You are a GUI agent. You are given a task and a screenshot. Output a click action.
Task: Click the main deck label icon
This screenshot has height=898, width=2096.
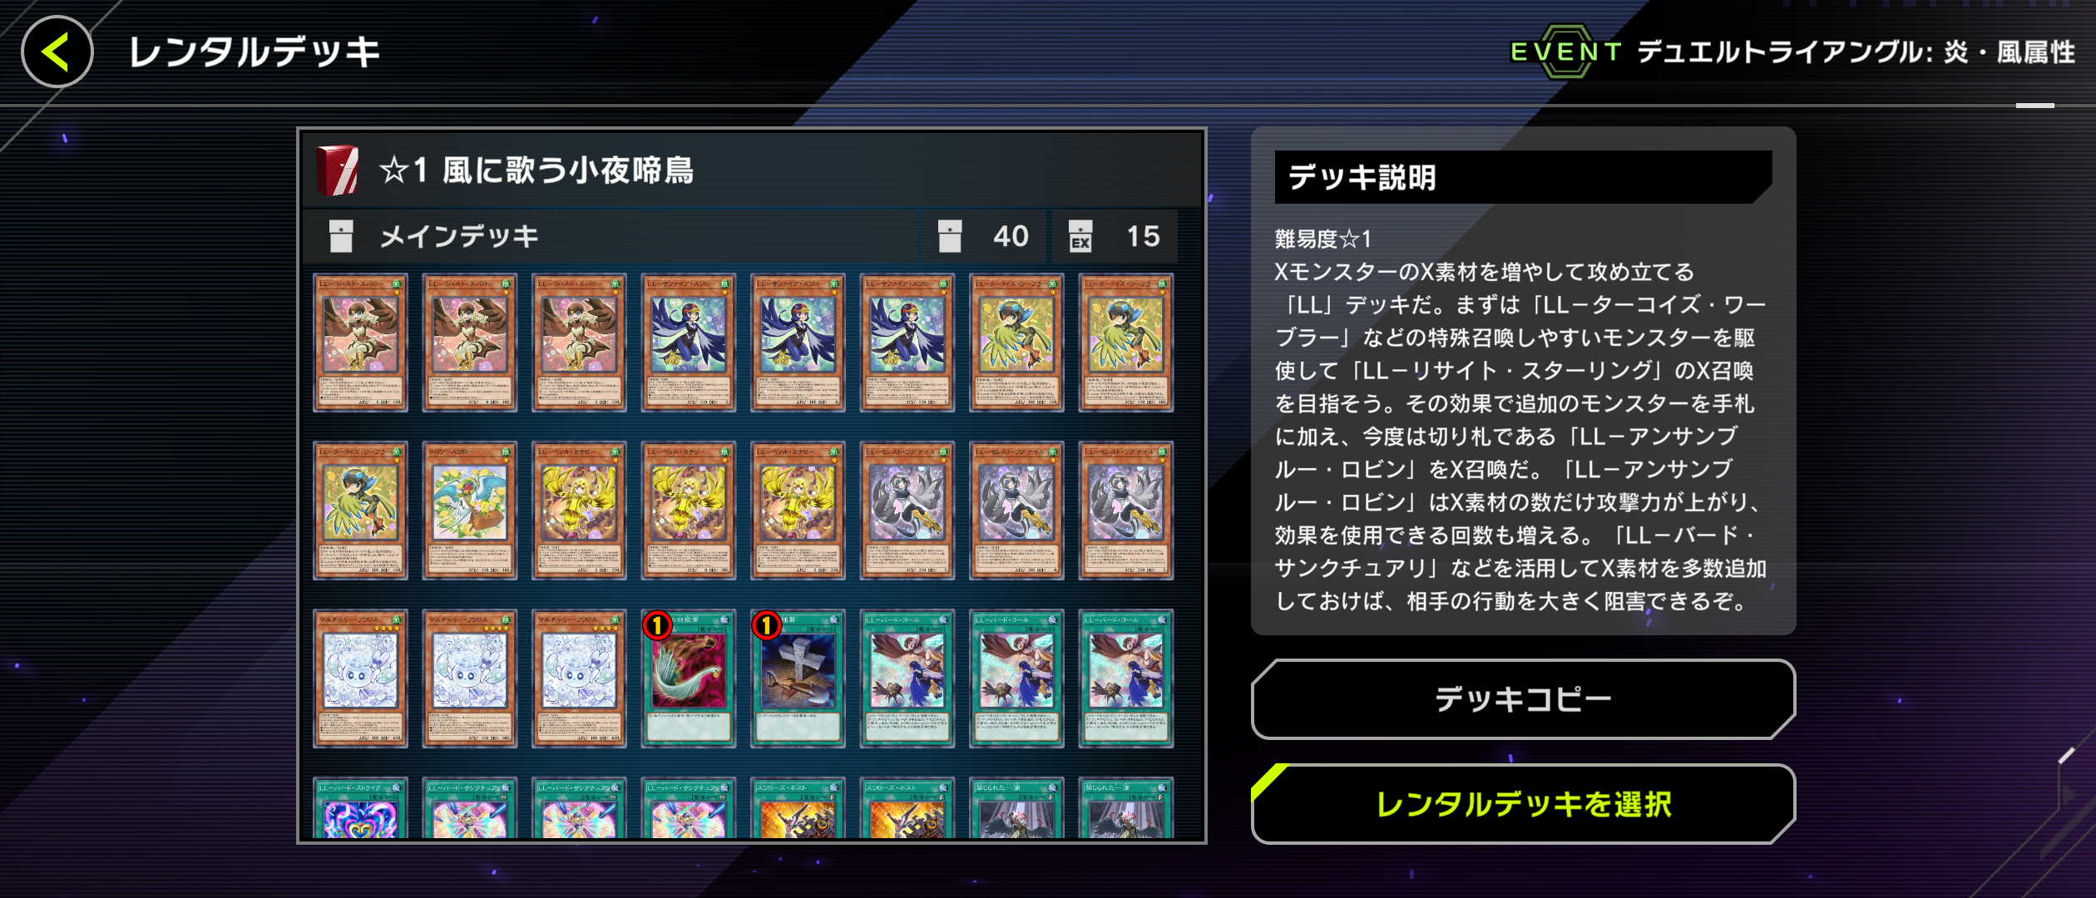(x=340, y=236)
